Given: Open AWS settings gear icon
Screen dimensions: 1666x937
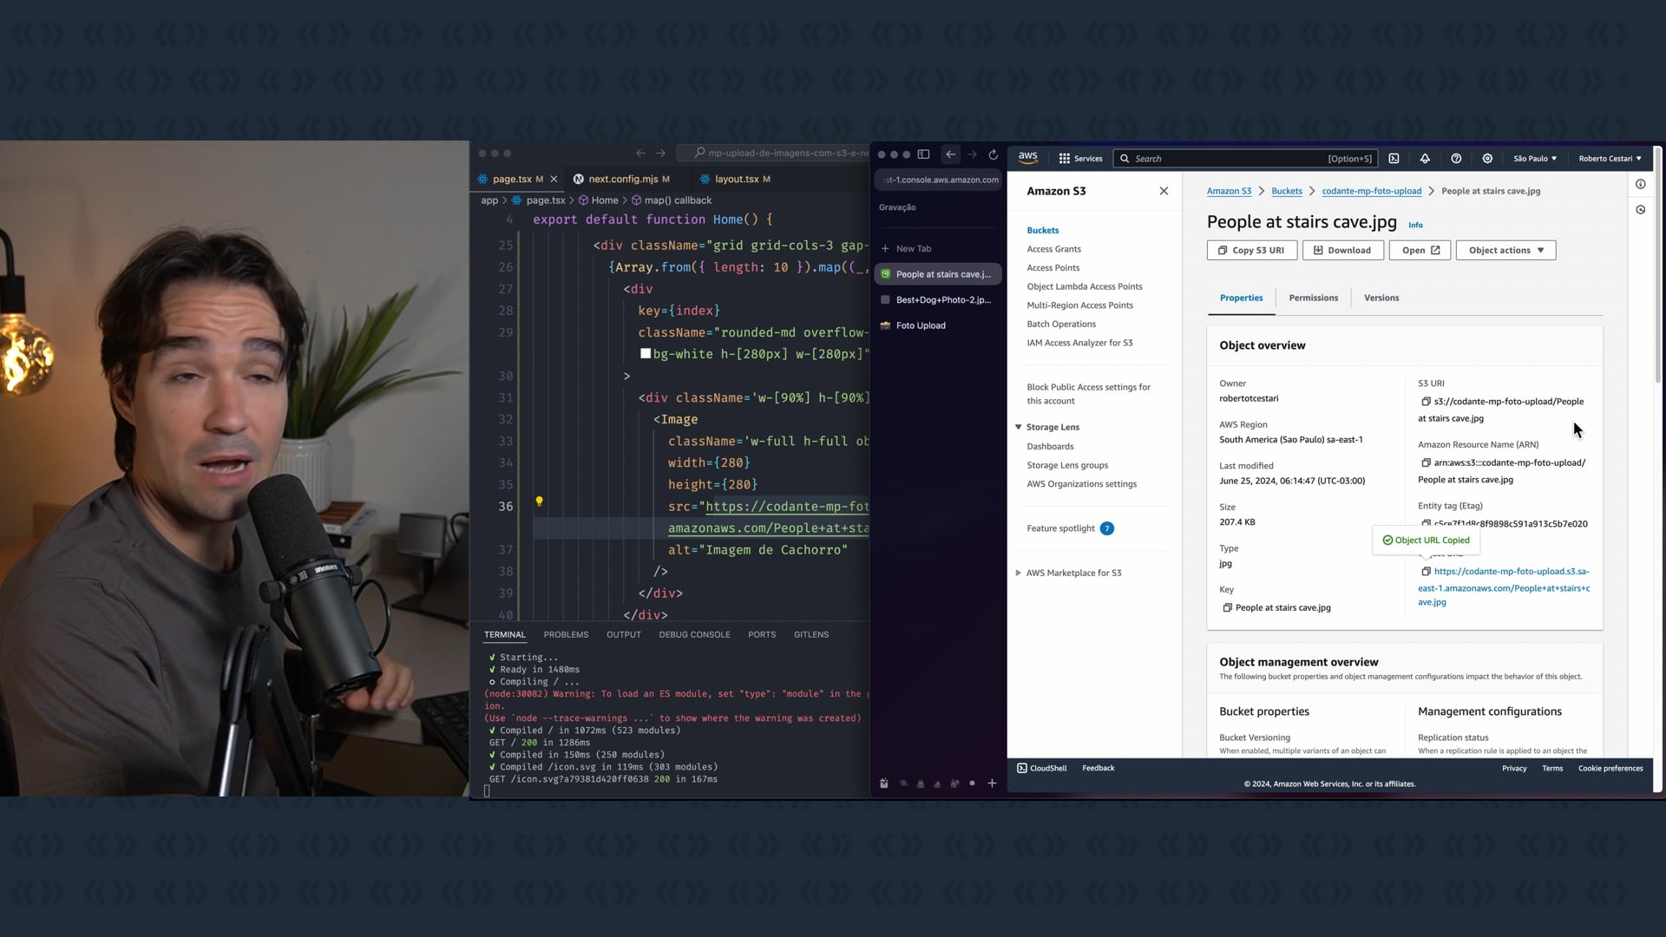Looking at the screenshot, I should (x=1487, y=159).
